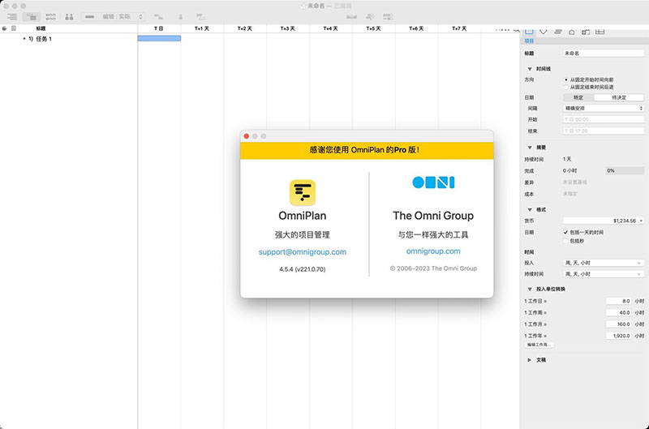Image resolution: width=649 pixels, height=429 pixels.
Task: Open the 投入 units dropdown
Action: 604,263
